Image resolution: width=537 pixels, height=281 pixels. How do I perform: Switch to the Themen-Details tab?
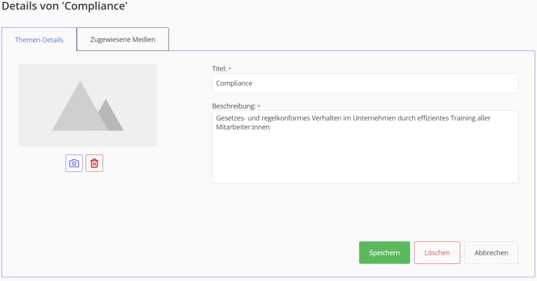[39, 39]
